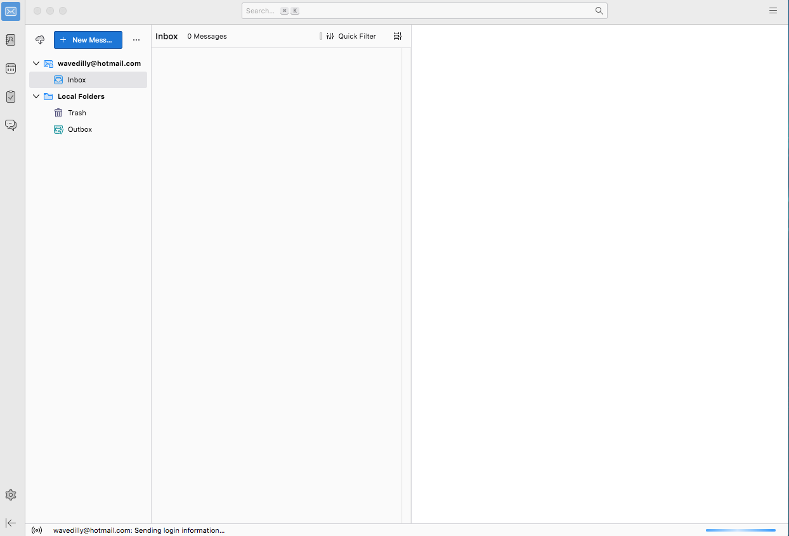Viewport: 789px width, 536px height.
Task: Select the wavedilly@hotmail.com account row
Action: coord(88,63)
